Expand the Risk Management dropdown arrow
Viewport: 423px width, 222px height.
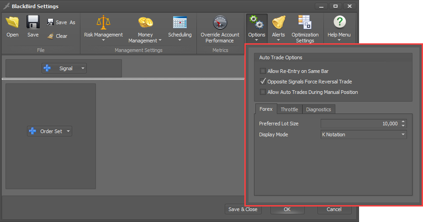(x=103, y=41)
